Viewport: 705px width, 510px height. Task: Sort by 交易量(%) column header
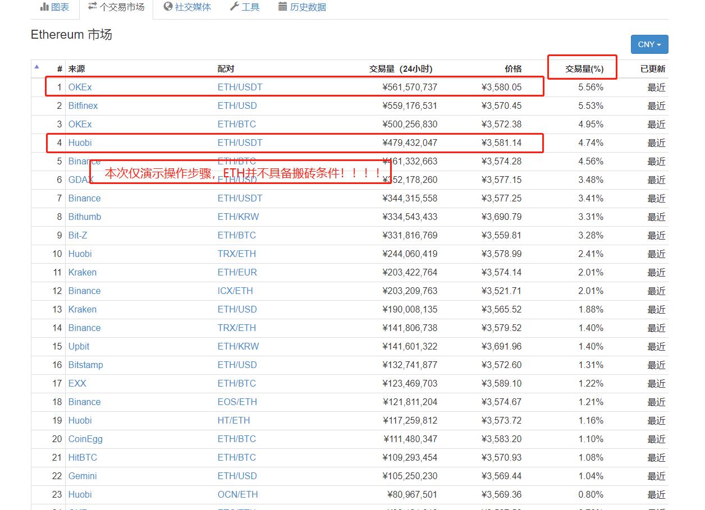click(584, 69)
